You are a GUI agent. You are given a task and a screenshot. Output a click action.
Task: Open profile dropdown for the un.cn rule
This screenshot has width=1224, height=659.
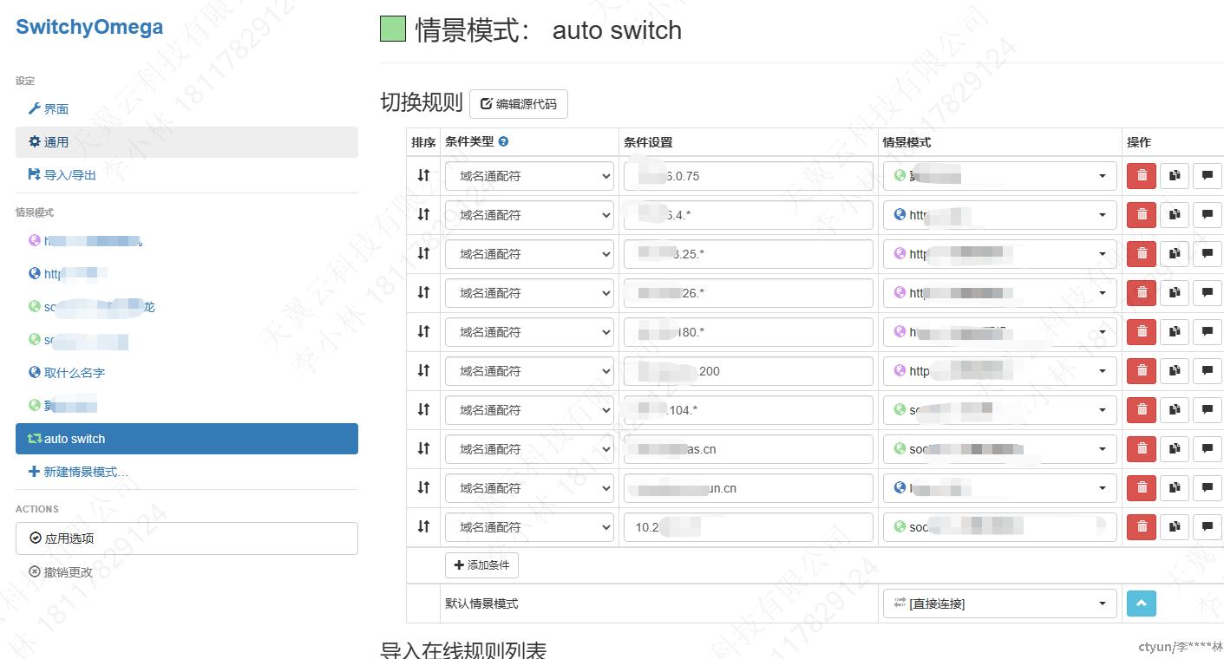point(999,488)
